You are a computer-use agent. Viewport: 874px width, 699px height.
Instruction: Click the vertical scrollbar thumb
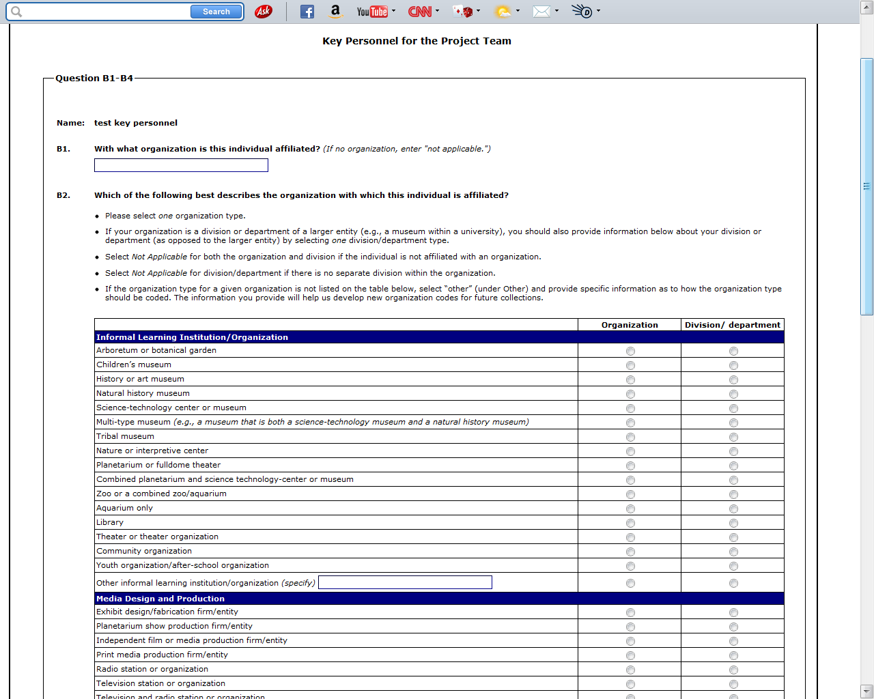coord(867,186)
